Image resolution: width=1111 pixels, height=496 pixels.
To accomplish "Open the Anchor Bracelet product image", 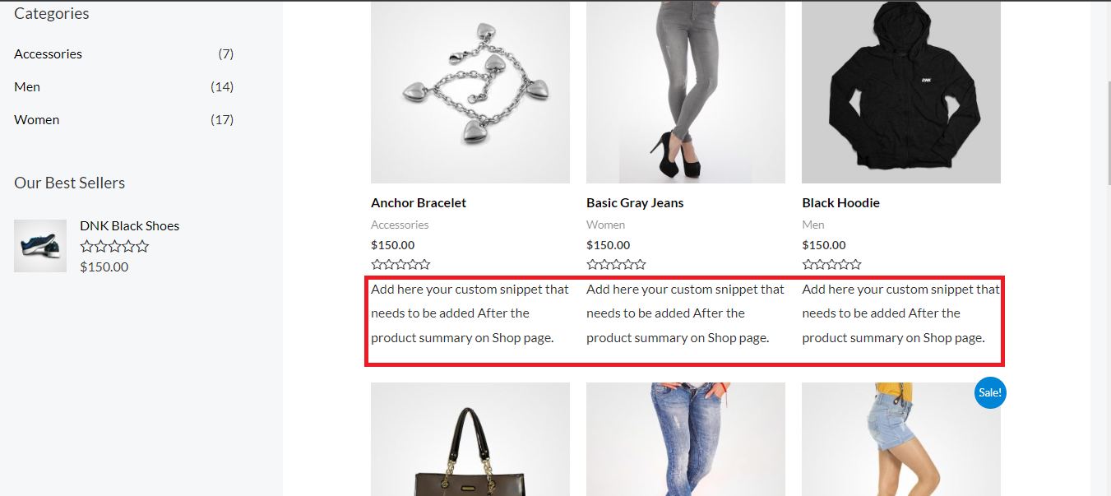I will 470,92.
